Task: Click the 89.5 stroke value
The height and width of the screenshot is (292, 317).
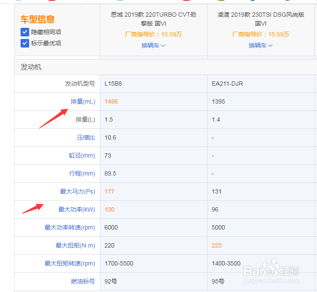Action: coord(110,173)
